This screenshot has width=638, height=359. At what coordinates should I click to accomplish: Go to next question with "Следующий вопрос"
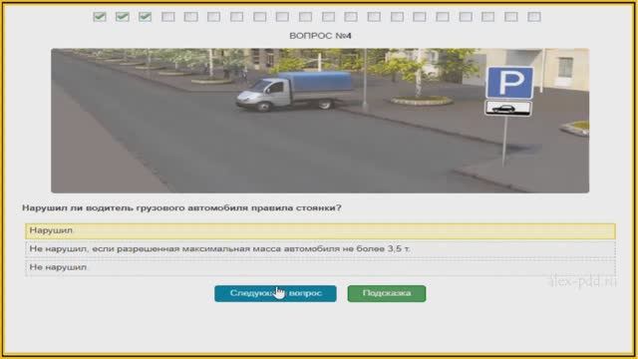click(x=275, y=293)
